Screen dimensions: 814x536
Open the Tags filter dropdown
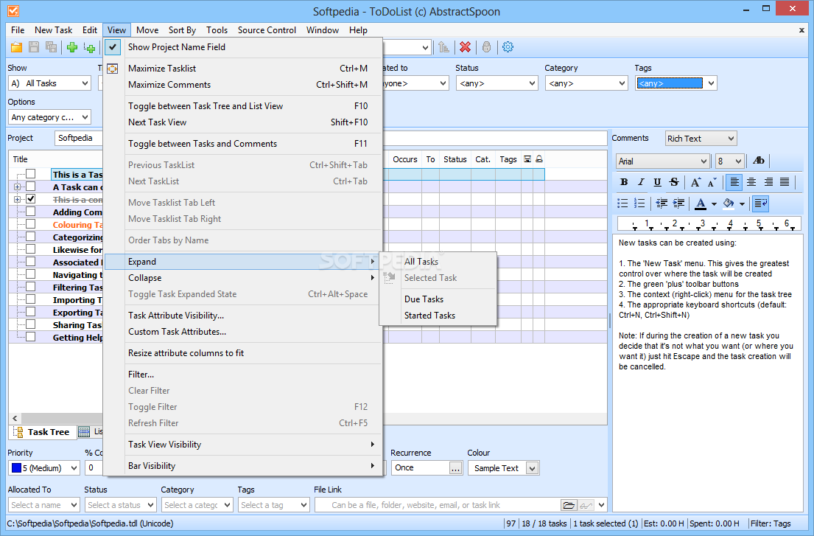(x=711, y=83)
